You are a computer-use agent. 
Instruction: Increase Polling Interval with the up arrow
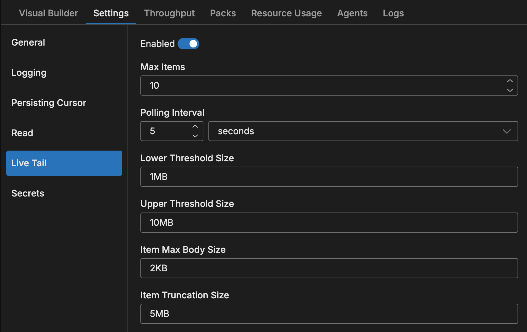click(195, 126)
